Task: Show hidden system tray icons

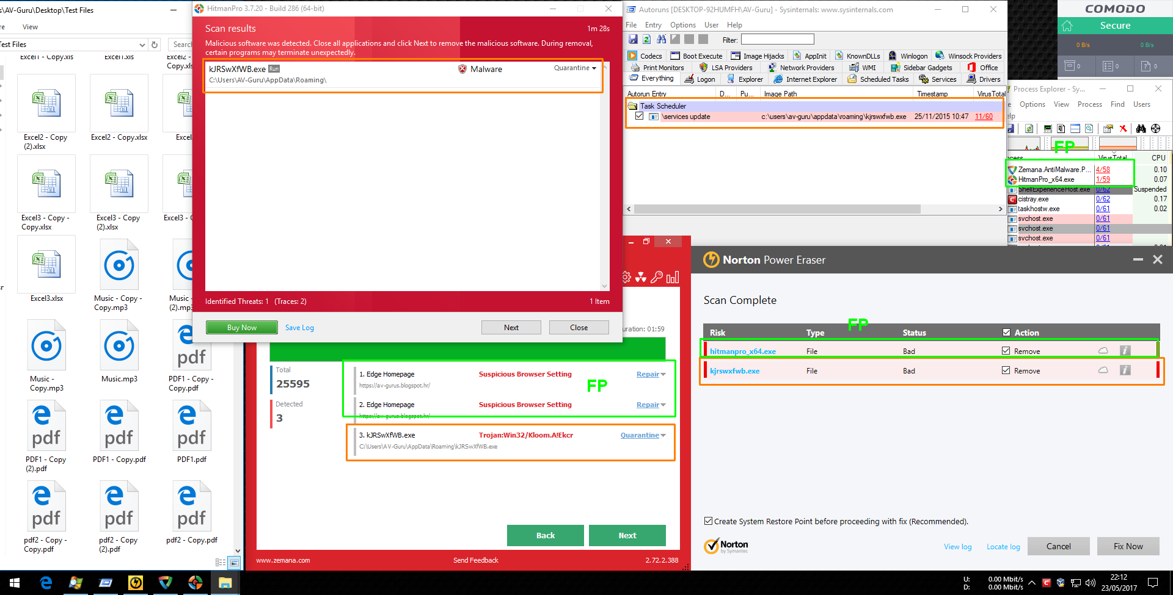Action: tap(1032, 583)
